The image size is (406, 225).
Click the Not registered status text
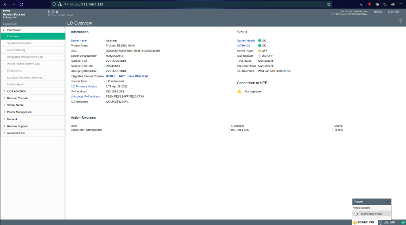coord(253,92)
